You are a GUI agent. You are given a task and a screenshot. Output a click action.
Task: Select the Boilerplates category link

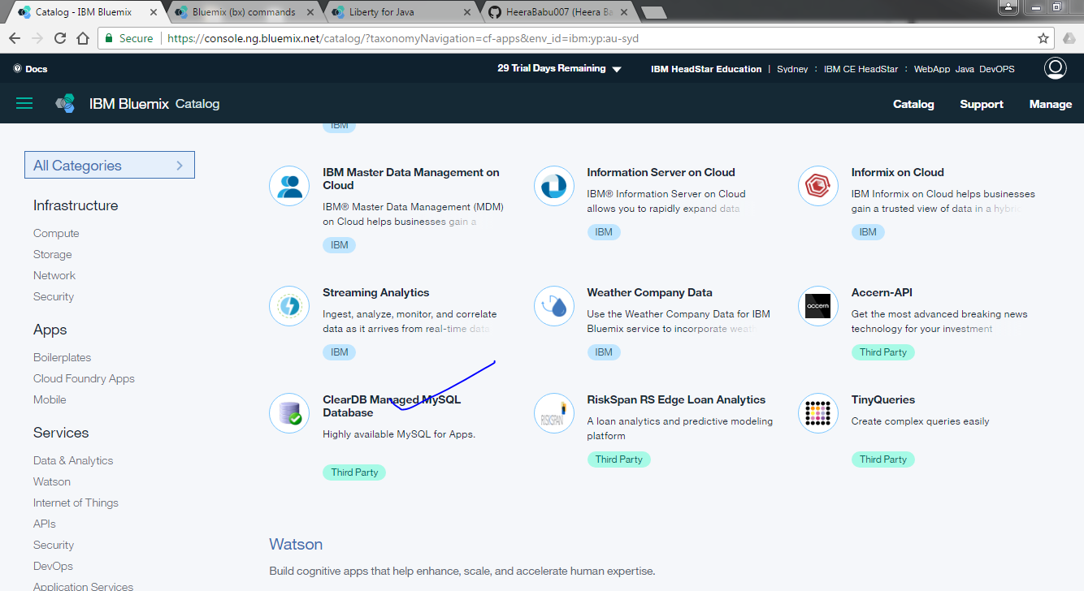point(63,357)
